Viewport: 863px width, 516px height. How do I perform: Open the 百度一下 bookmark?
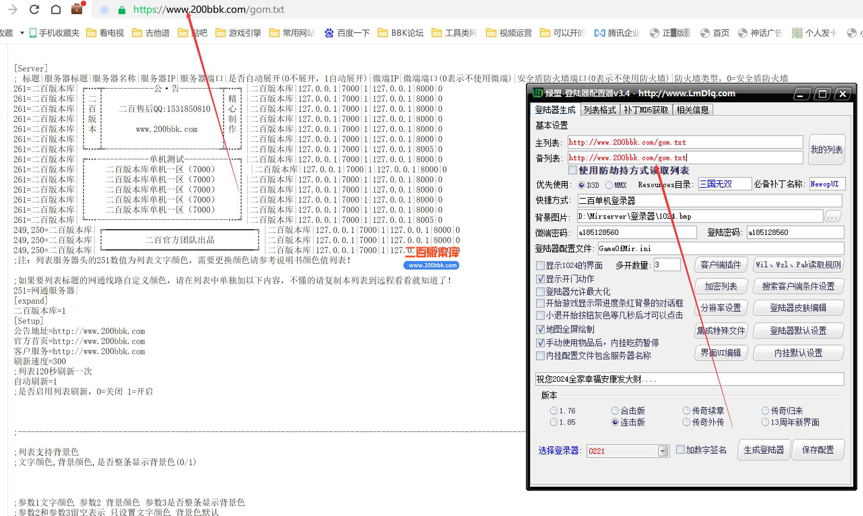click(347, 33)
